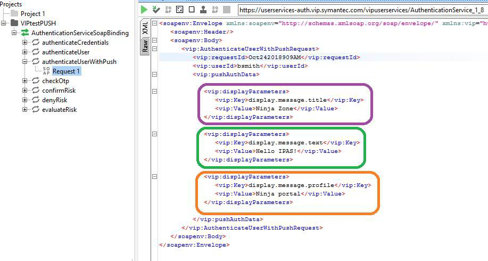
Task: Click the value text Ninja Zone
Action: coord(275,109)
